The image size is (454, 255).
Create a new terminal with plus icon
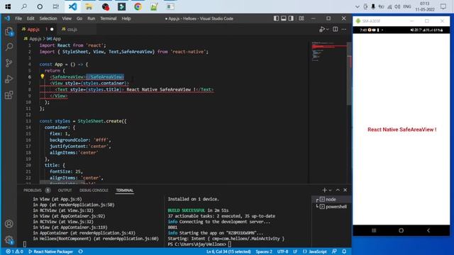[x=325, y=190]
